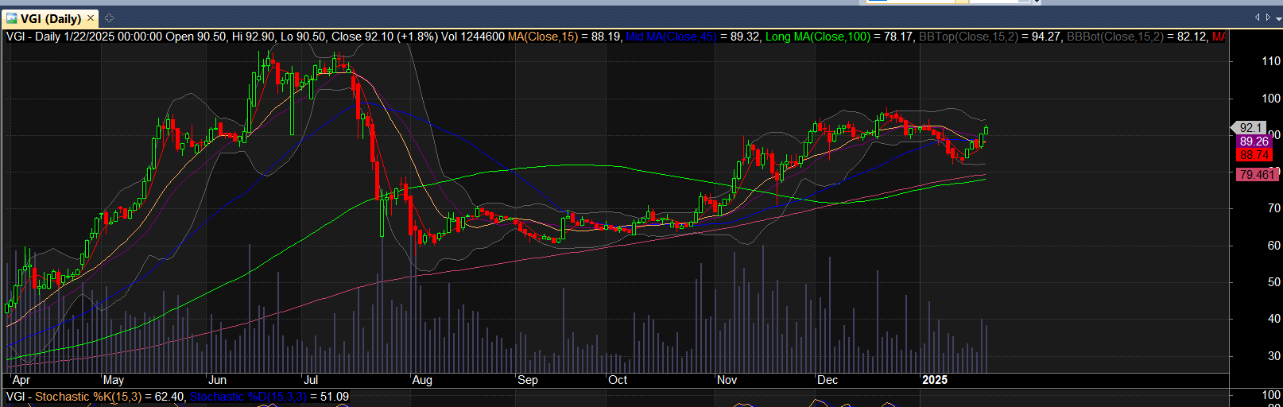1283x407 pixels.
Task: Add a new chart tab with plus icon
Action: [x=110, y=17]
